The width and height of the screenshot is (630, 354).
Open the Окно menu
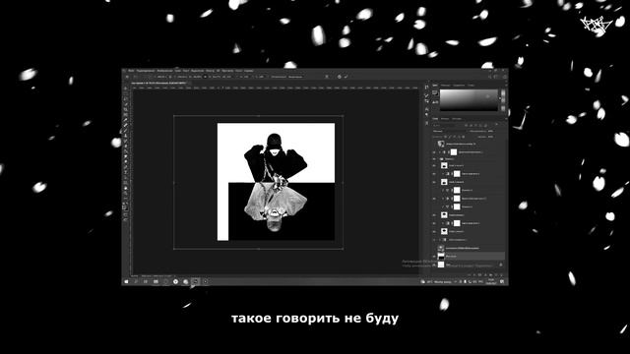(238, 70)
